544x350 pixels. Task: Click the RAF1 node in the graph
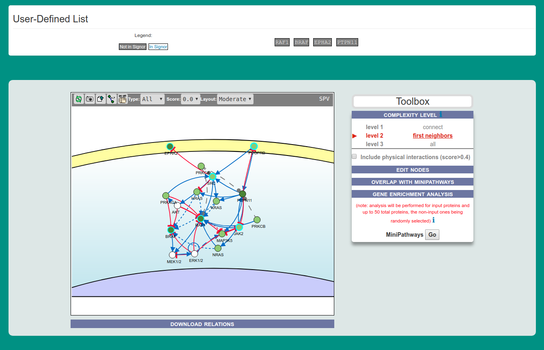click(200, 219)
